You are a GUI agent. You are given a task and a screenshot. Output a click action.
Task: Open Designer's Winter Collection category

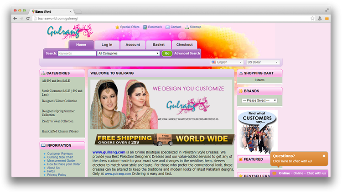pos(59,101)
